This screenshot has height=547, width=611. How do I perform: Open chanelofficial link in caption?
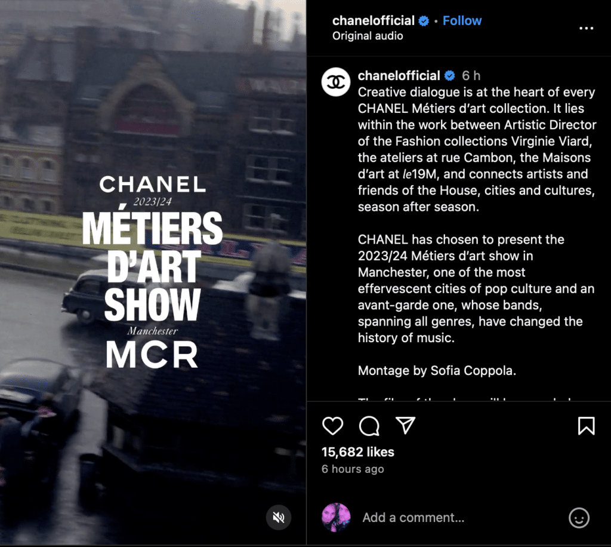[x=399, y=76]
